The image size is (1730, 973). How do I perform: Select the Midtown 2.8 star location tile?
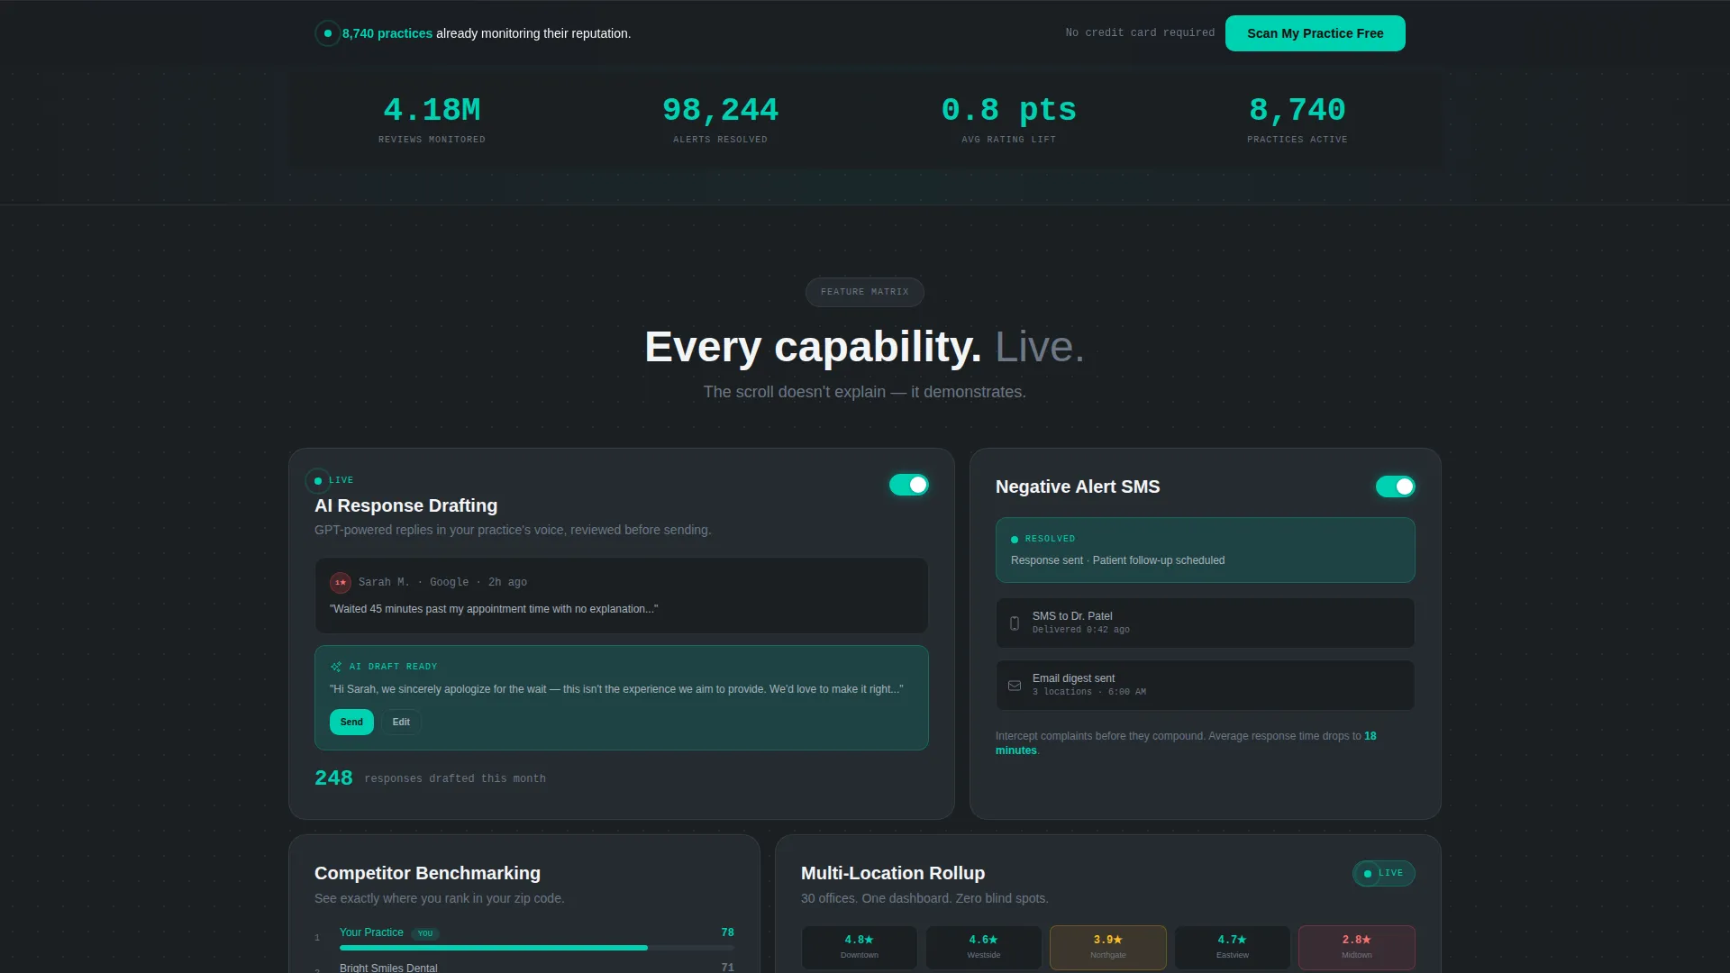point(1357,947)
